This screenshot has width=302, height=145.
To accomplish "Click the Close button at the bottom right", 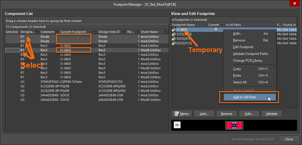I will pos(289,139).
